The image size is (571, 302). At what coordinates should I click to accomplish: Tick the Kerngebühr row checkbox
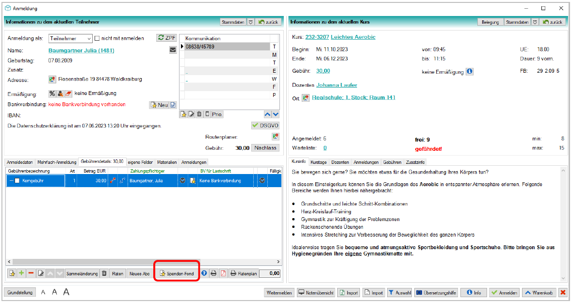click(17, 181)
